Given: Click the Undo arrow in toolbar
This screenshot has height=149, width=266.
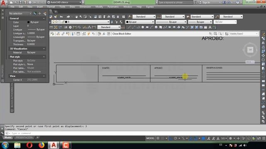Looking at the screenshot, I should 61,17.
